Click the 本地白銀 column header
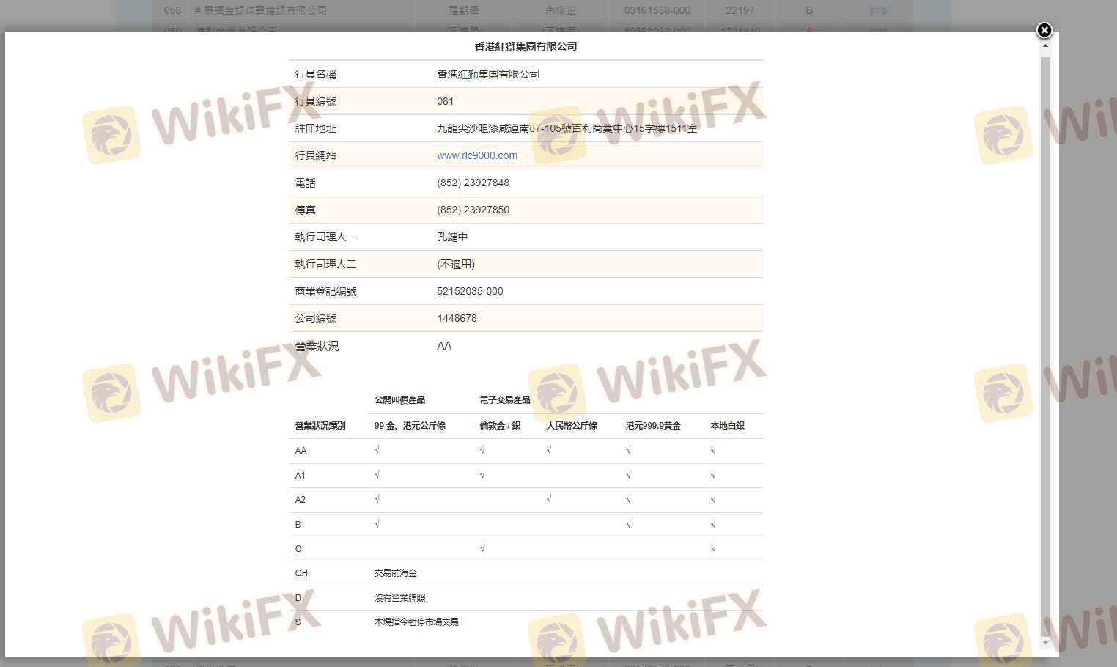The image size is (1117, 667). (727, 426)
